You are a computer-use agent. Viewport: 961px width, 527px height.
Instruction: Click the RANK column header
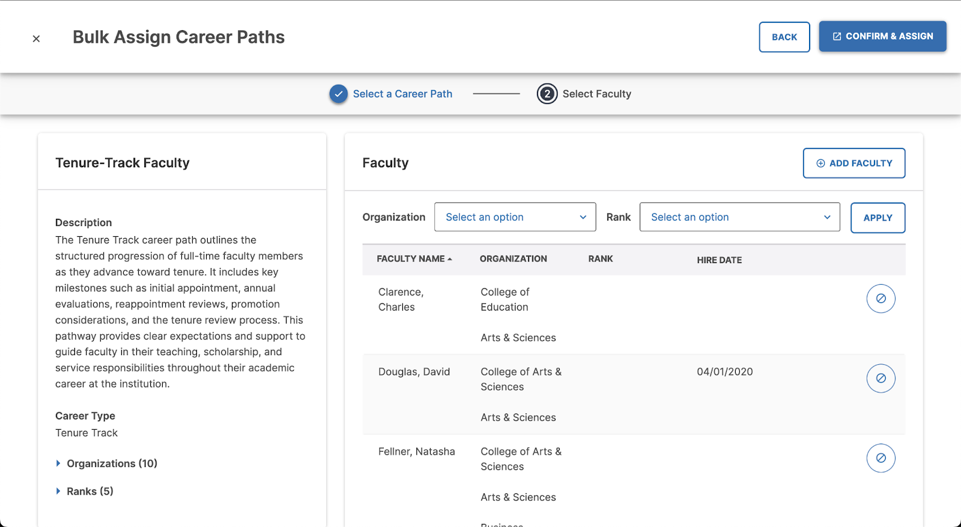click(601, 259)
